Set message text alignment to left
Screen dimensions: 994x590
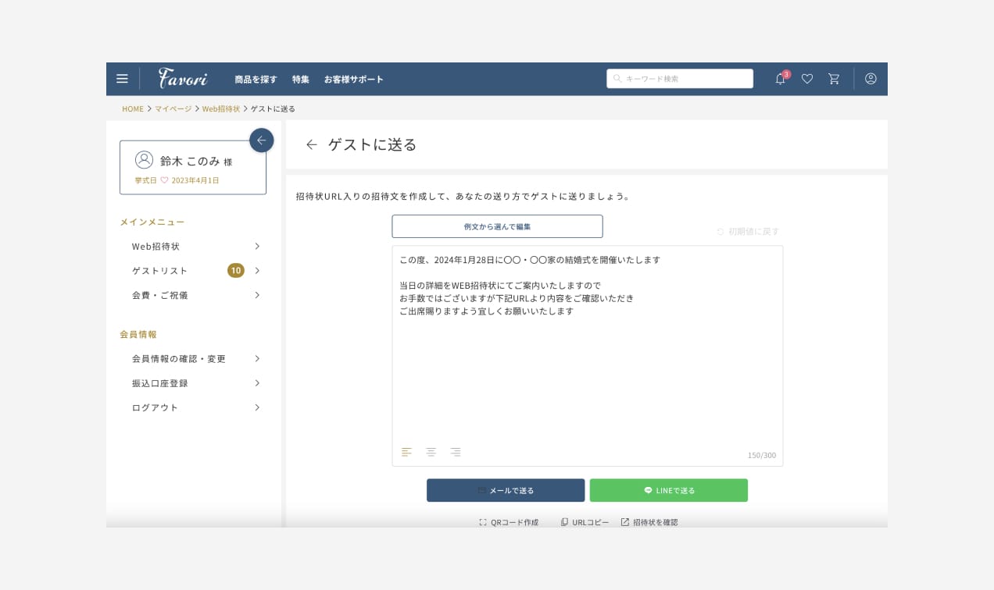click(x=406, y=452)
